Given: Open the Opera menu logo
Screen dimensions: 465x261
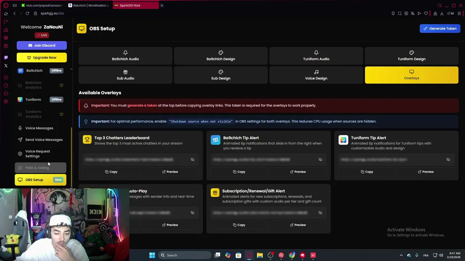Looking at the screenshot, I should pyautogui.click(x=6, y=5).
